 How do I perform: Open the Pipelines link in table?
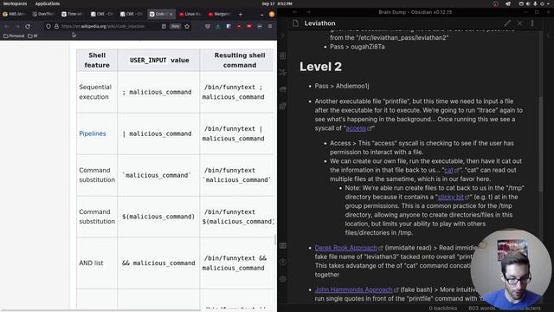point(93,133)
